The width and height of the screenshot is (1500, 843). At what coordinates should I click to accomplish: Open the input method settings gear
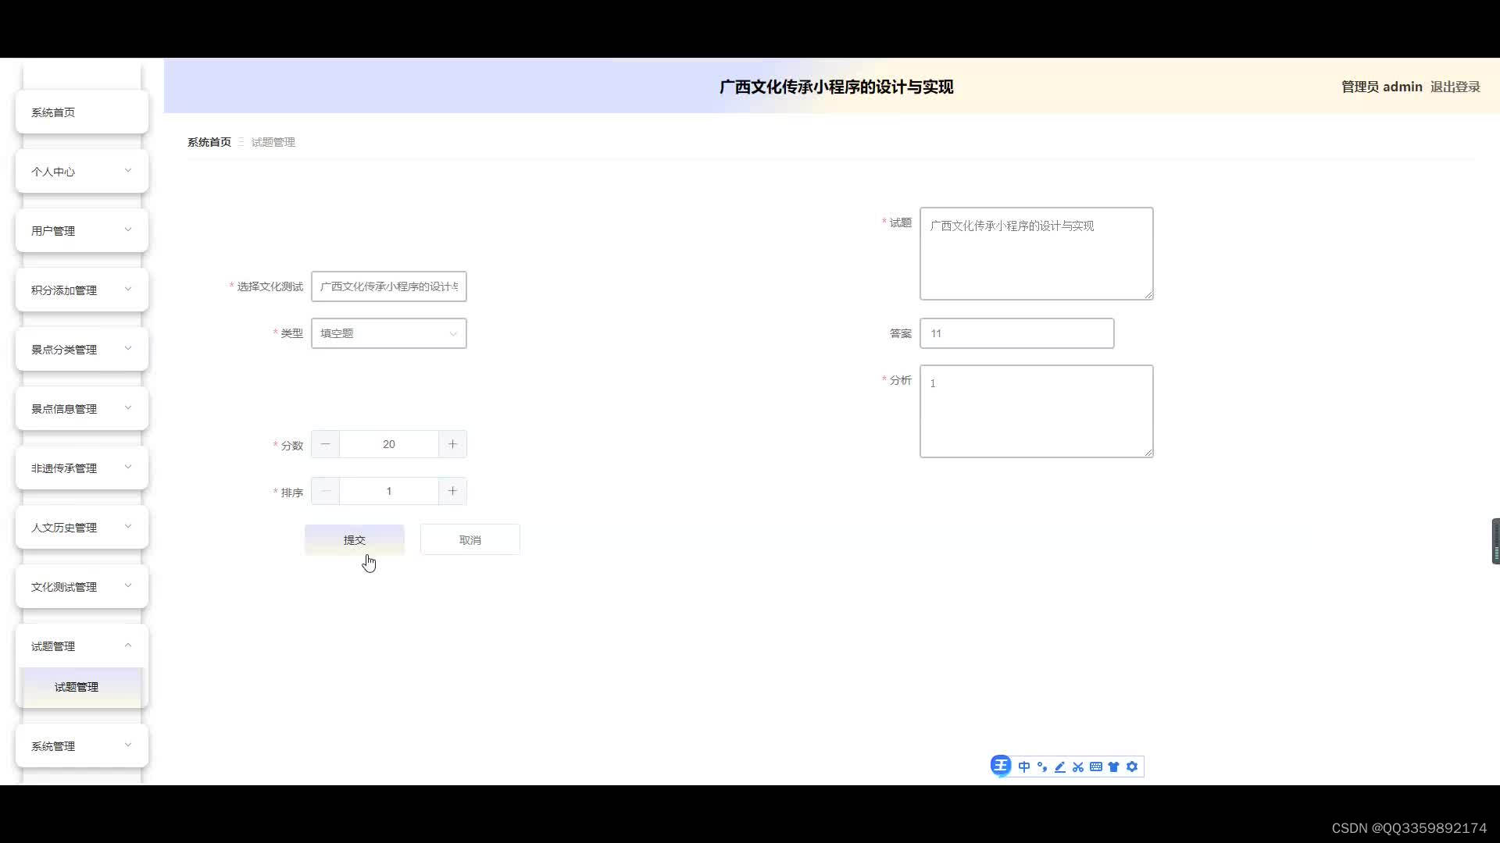pyautogui.click(x=1132, y=767)
